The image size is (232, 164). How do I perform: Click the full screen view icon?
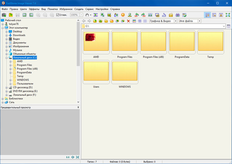[227, 15]
